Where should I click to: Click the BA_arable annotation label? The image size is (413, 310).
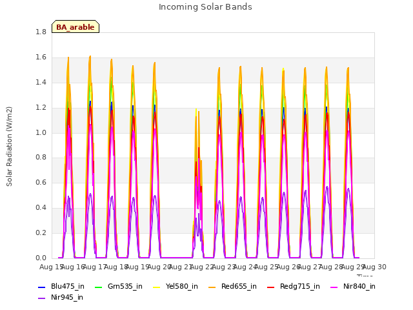tap(76, 26)
